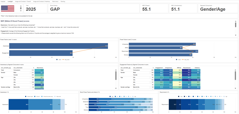Click the down arrow beside the flag
The image size is (239, 114).
coord(21,11)
